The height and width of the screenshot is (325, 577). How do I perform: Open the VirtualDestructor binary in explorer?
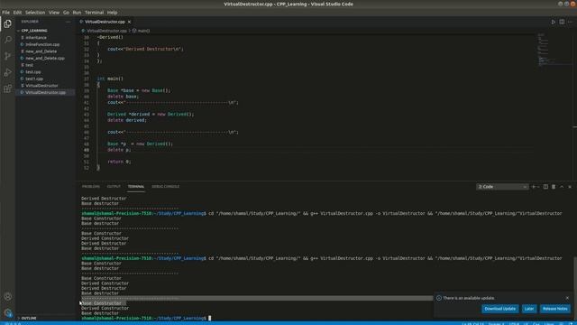point(41,86)
